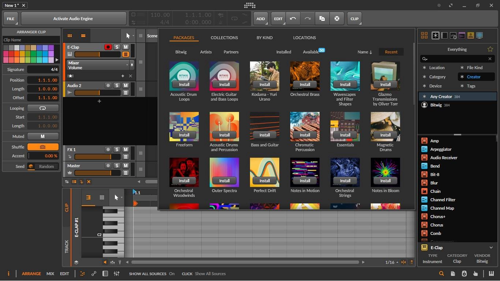Click the favorites star lane icon in E-Clap

(x=71, y=76)
